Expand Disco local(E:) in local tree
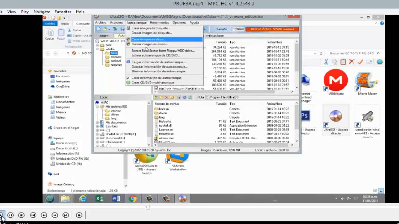Image resolution: width=399 pixels, height=224 pixels. pos(98,138)
